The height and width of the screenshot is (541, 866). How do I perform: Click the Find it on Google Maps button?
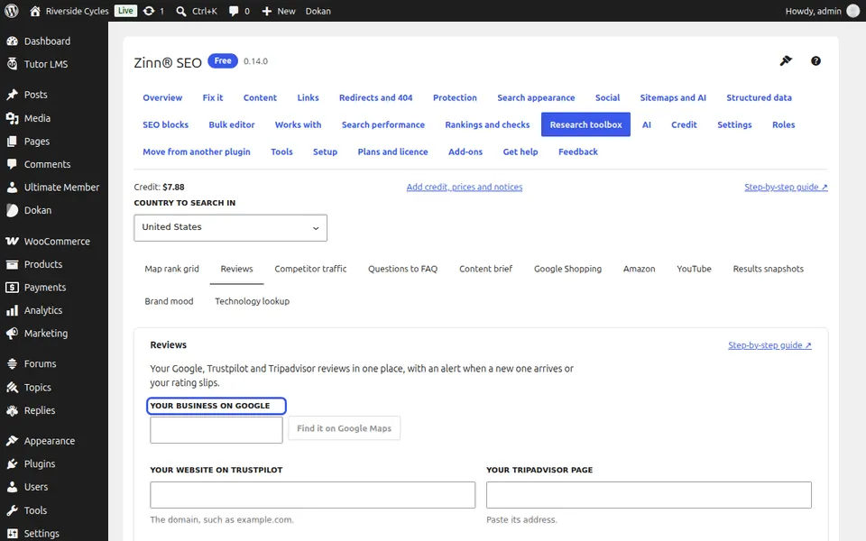click(x=344, y=428)
